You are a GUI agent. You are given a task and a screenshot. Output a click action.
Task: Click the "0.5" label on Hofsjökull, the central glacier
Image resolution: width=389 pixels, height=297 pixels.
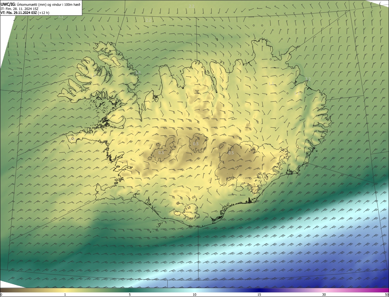pyautogui.click(x=196, y=144)
